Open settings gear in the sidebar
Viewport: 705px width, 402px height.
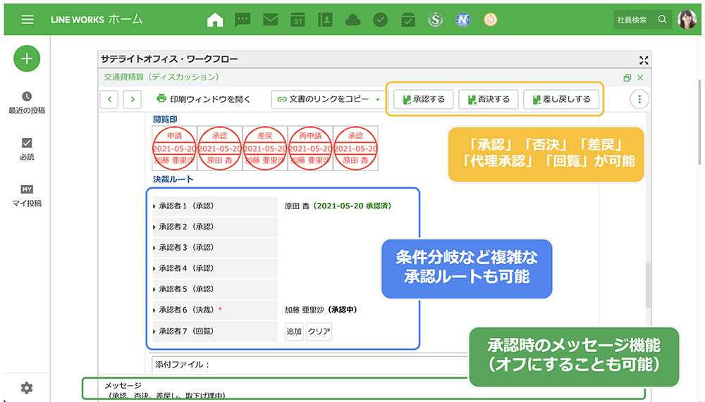27,388
